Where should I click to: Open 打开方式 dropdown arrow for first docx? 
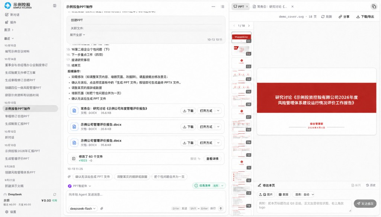(x=218, y=111)
